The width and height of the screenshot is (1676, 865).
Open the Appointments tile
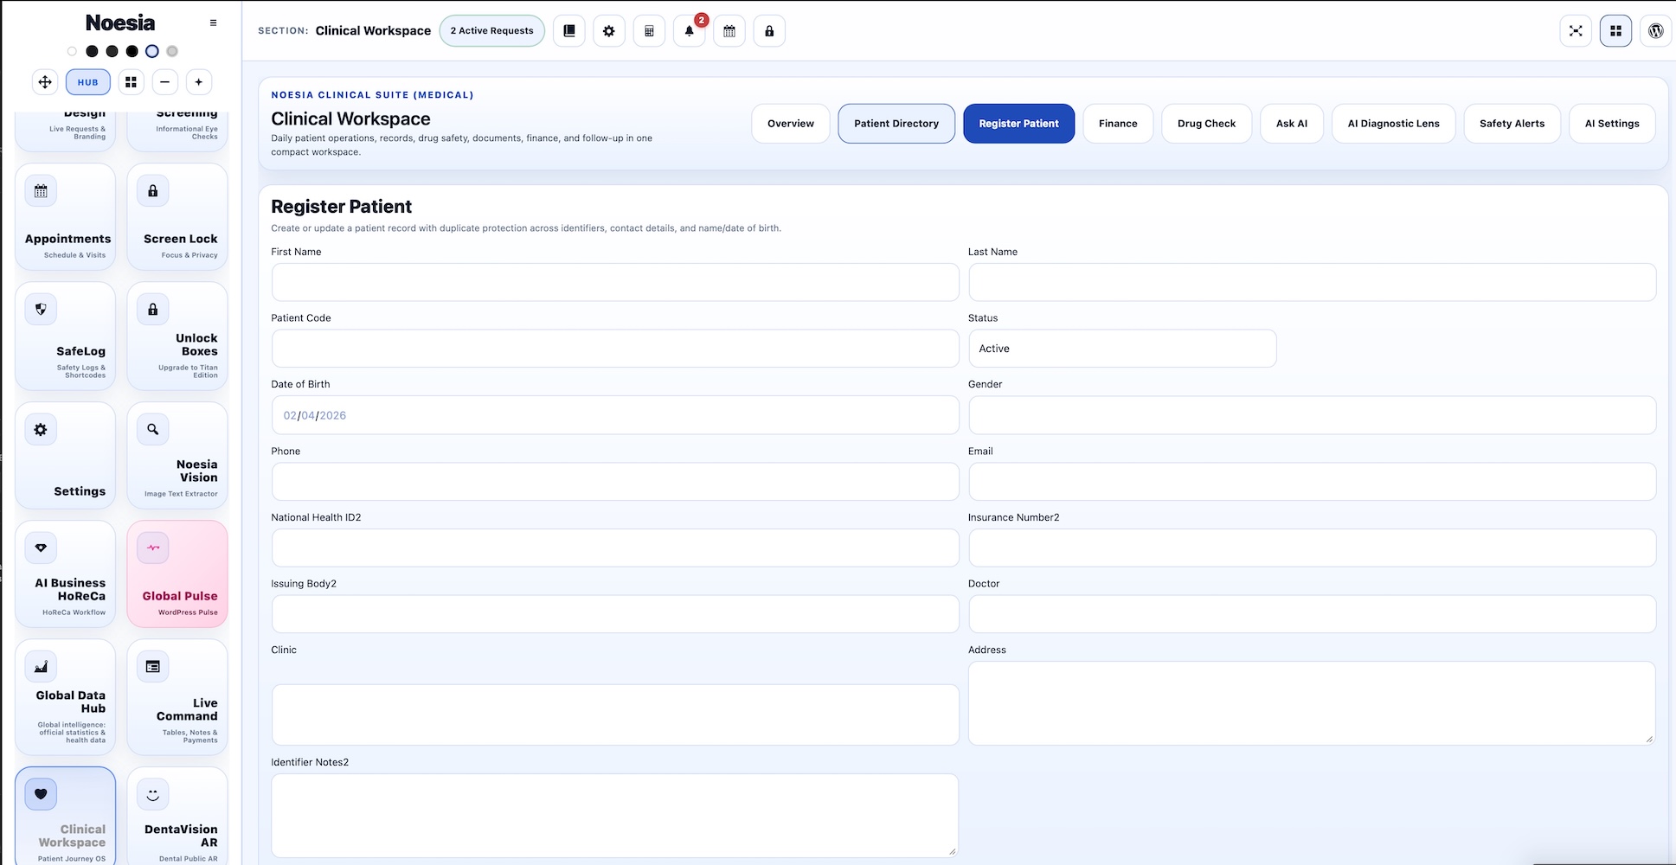pyautogui.click(x=65, y=216)
